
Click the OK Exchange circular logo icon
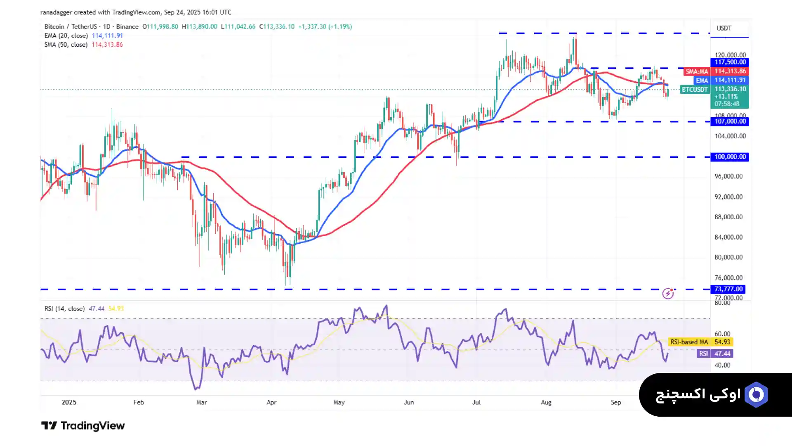tap(756, 395)
